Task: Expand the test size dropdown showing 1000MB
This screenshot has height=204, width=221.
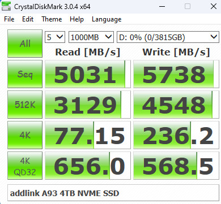Action: click(x=91, y=37)
